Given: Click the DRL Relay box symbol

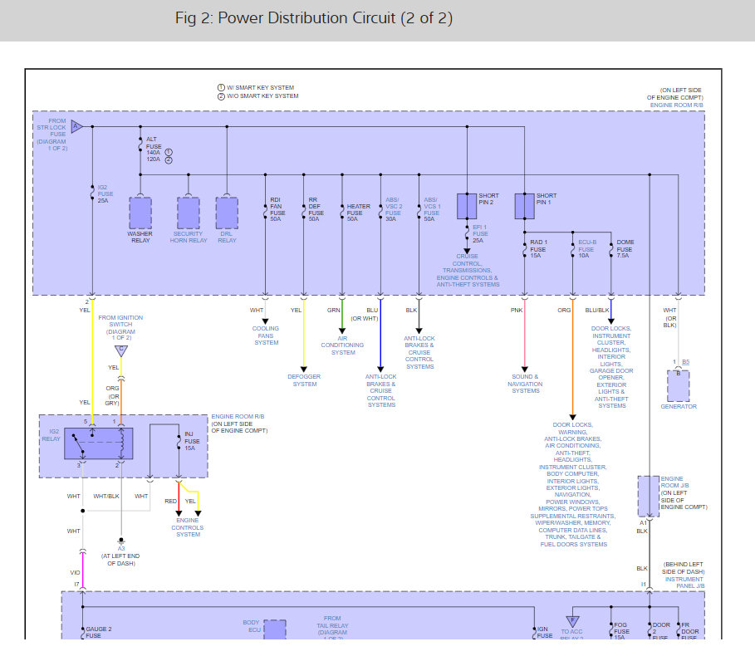Looking at the screenshot, I should pos(227,213).
